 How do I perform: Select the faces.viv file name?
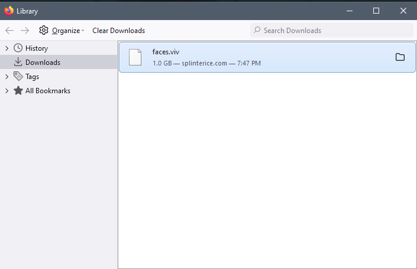click(166, 52)
